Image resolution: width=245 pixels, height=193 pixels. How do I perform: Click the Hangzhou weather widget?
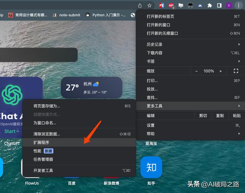click(x=91, y=88)
